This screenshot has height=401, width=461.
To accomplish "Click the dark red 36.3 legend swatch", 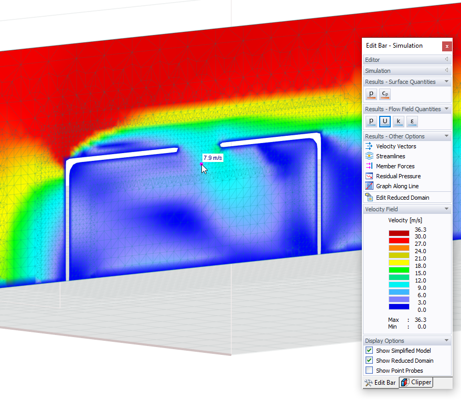I will 399,233.
